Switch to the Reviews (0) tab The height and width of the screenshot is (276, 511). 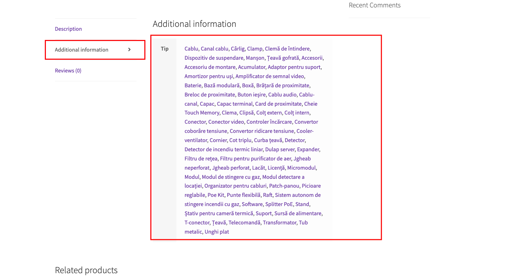tap(68, 71)
